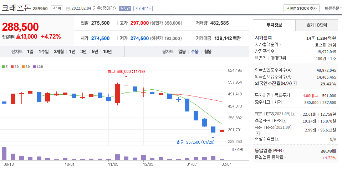
Task: Select the 1주일 line chart period
Action: click(x=44, y=52)
